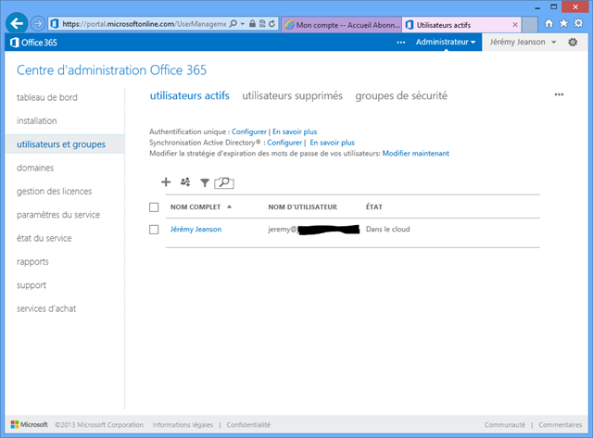Viewport: 593px width, 438px height.
Task: Click the browser forward arrow button
Action: 37,24
